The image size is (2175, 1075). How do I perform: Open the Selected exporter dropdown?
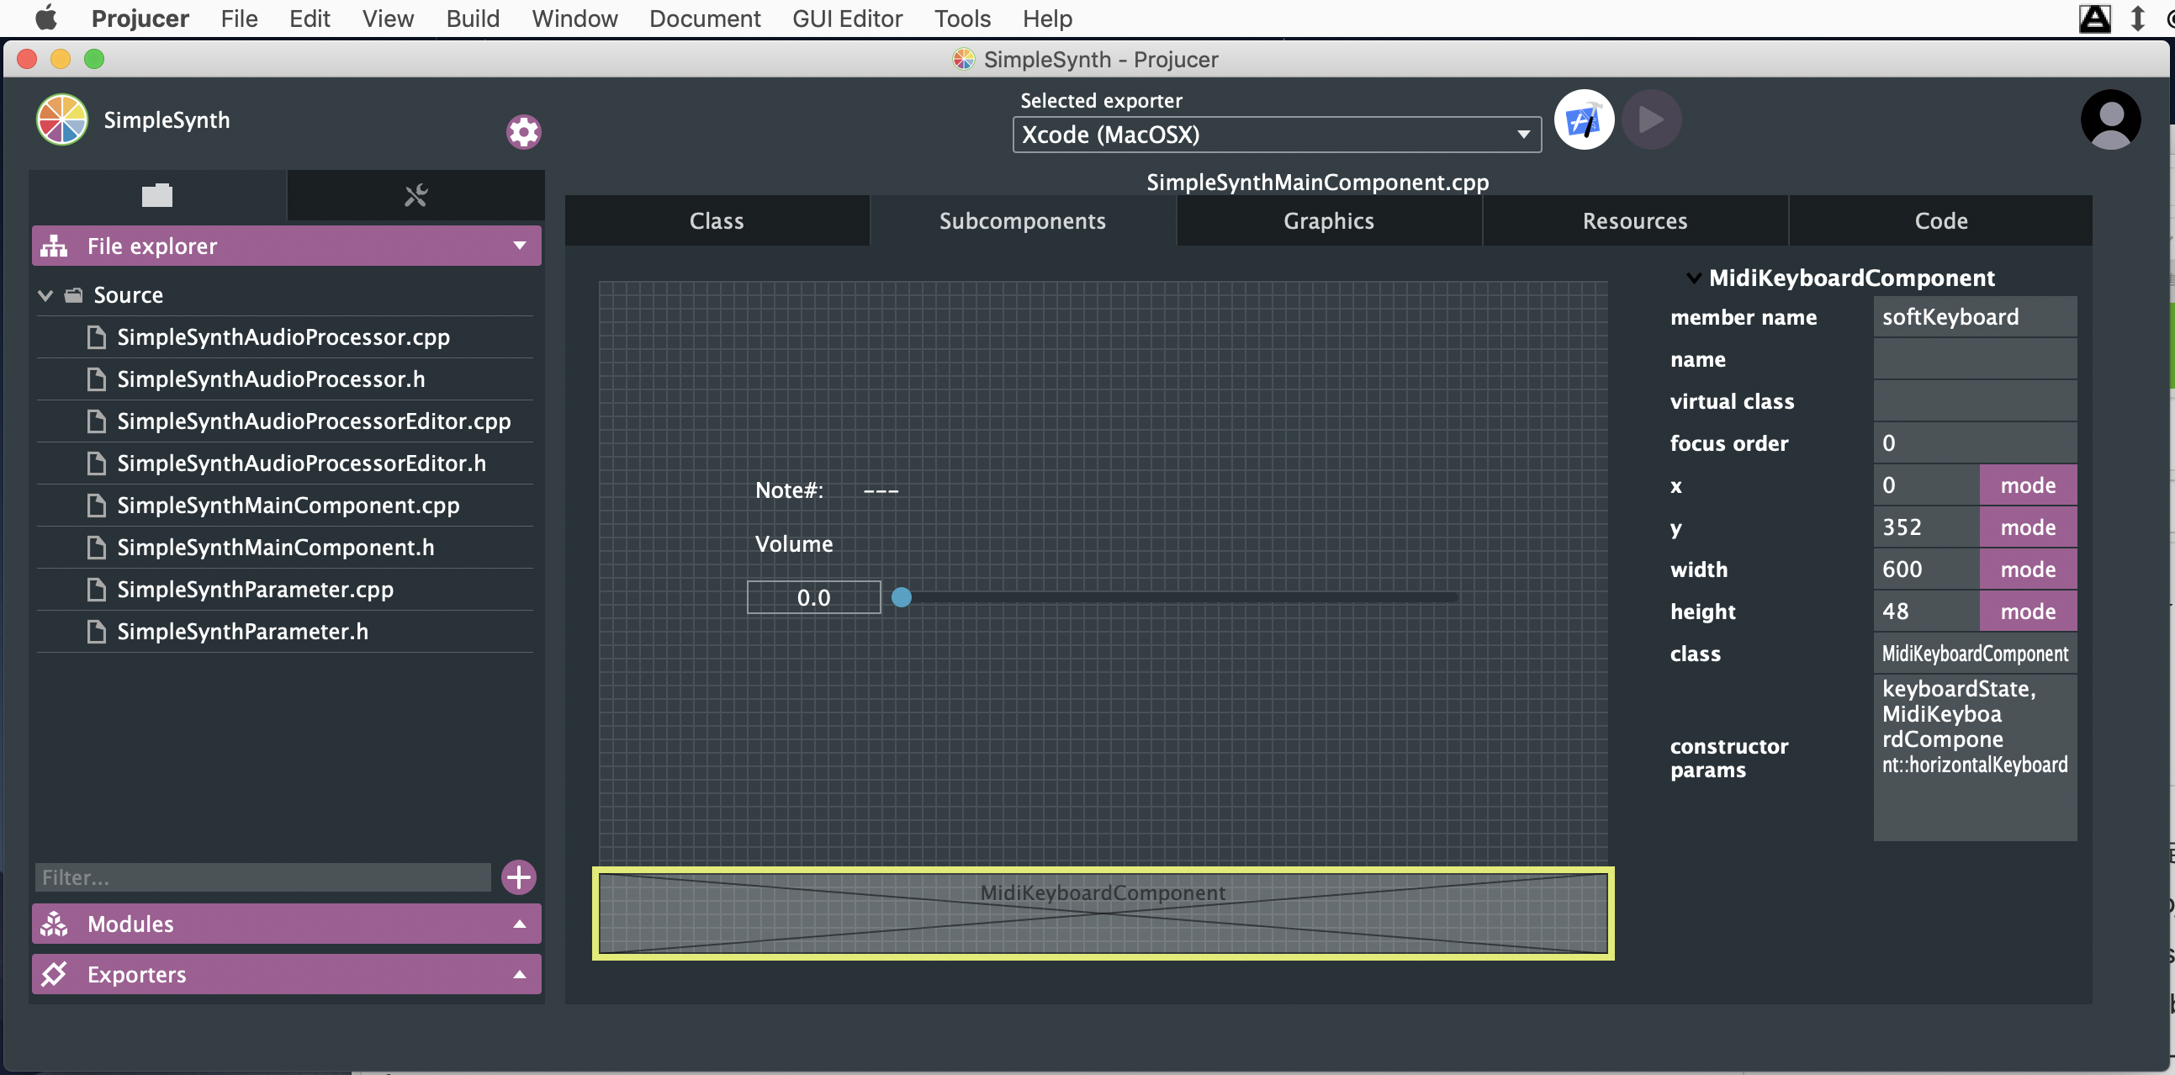1276,135
